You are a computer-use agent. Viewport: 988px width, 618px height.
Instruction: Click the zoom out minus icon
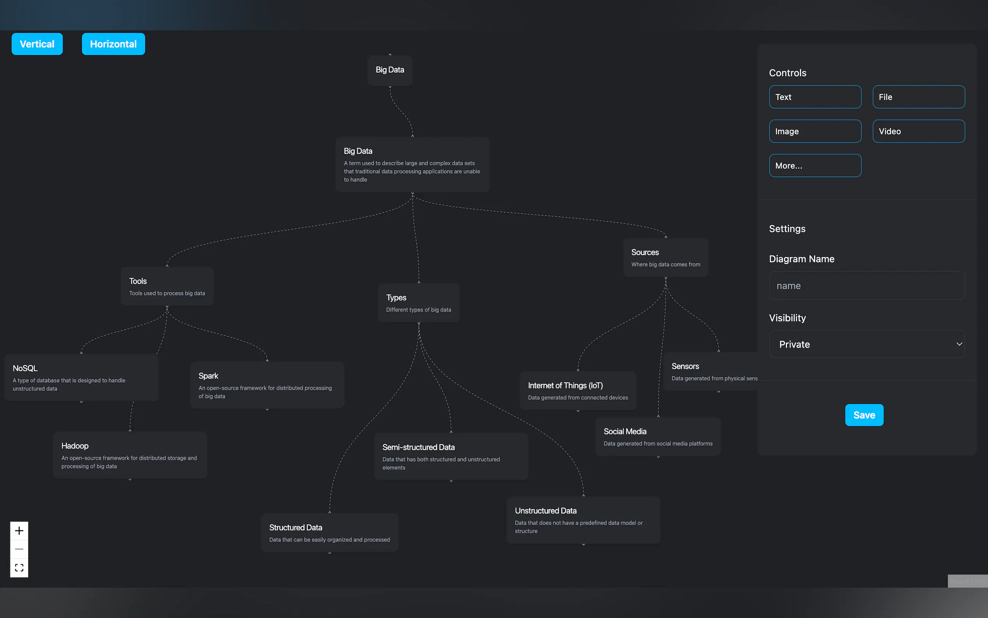pos(19,549)
